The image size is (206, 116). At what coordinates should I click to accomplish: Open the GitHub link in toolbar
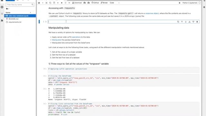click(x=95, y=3)
